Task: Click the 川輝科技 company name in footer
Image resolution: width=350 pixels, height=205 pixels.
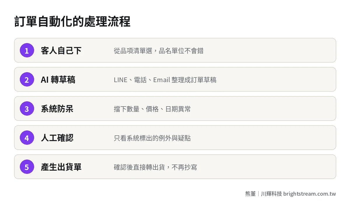Action: point(271,194)
